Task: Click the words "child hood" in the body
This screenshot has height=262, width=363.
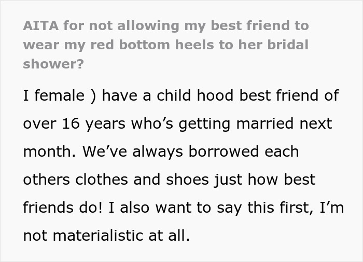Action: [194, 95]
